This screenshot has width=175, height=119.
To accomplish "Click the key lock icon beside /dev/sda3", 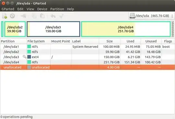I will (24, 57).
